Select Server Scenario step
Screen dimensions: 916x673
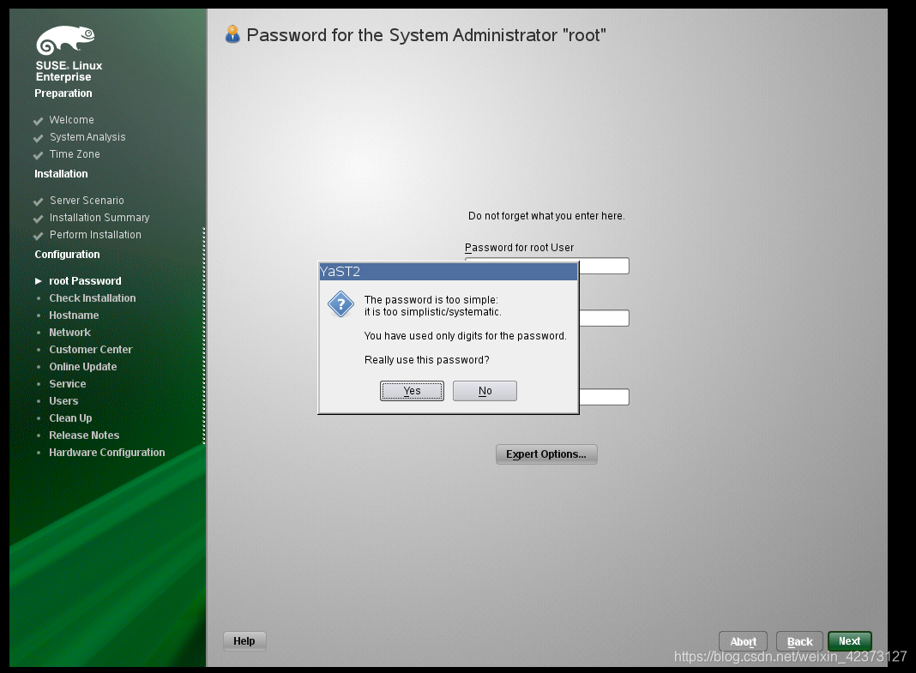pyautogui.click(x=87, y=201)
